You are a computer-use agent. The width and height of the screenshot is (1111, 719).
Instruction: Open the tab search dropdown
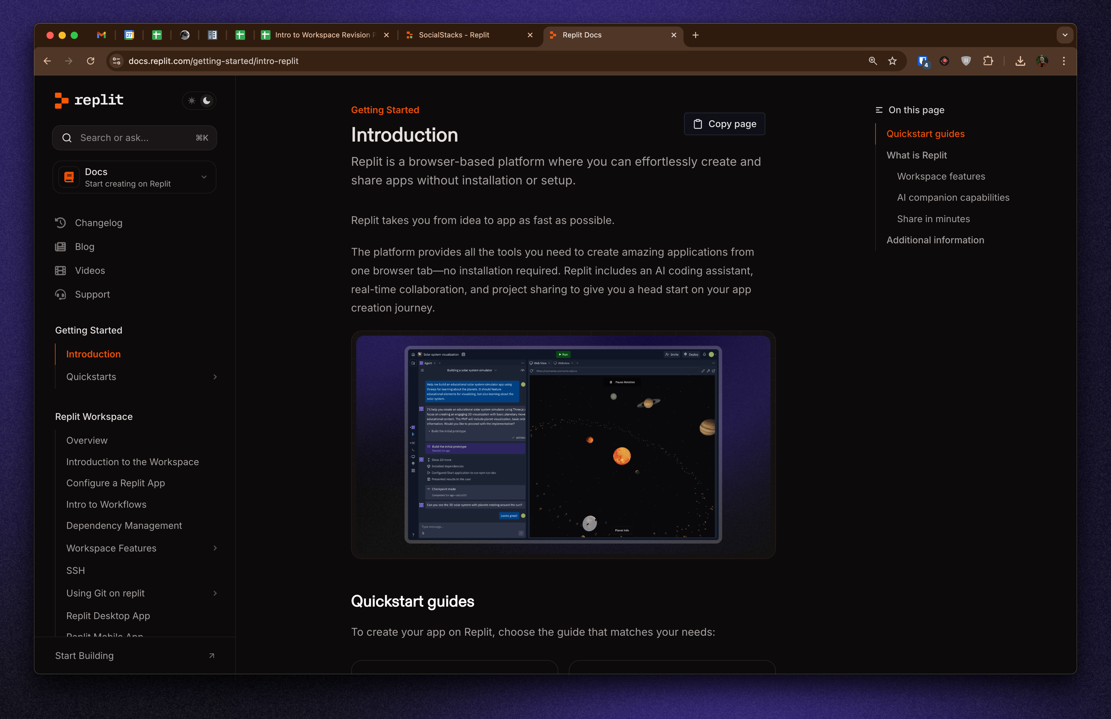click(1065, 35)
